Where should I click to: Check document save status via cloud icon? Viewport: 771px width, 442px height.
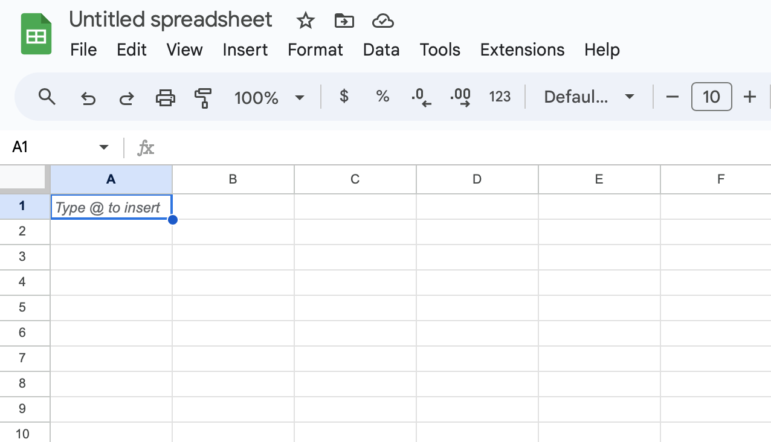tap(382, 21)
